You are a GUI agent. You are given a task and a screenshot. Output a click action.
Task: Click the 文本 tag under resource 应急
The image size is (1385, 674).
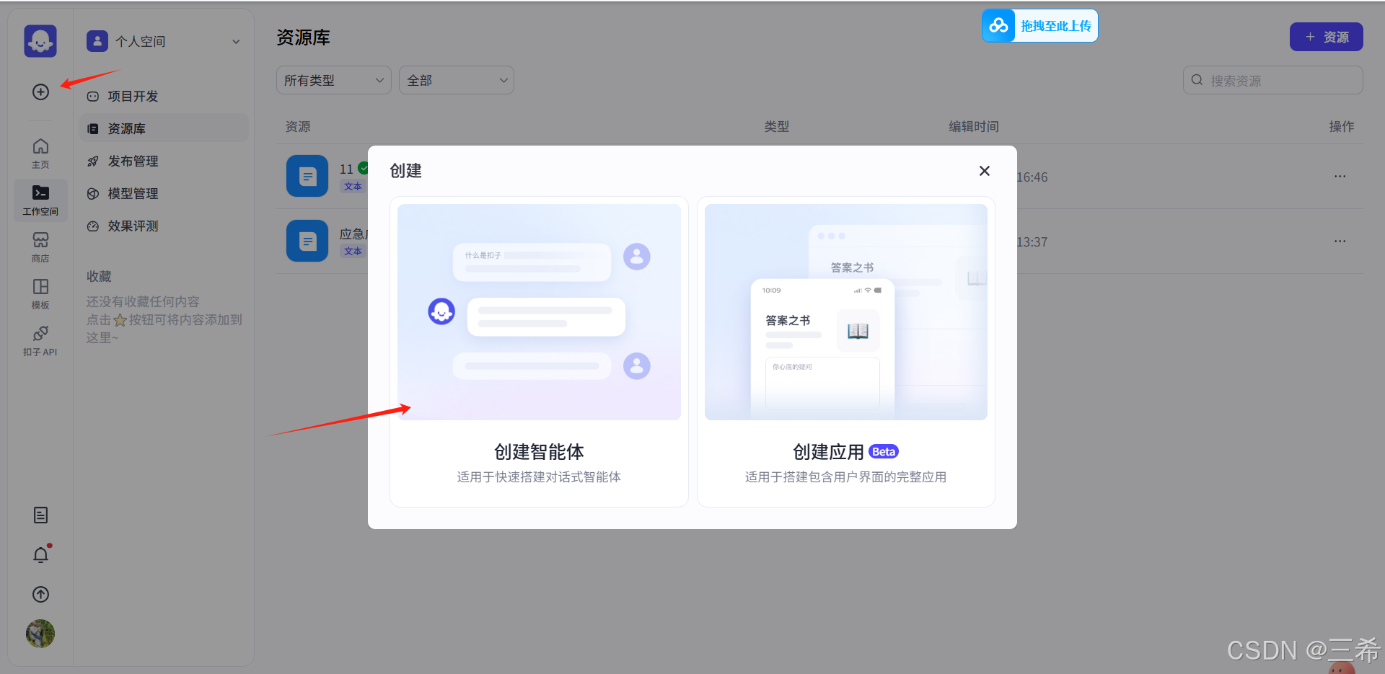(x=353, y=251)
